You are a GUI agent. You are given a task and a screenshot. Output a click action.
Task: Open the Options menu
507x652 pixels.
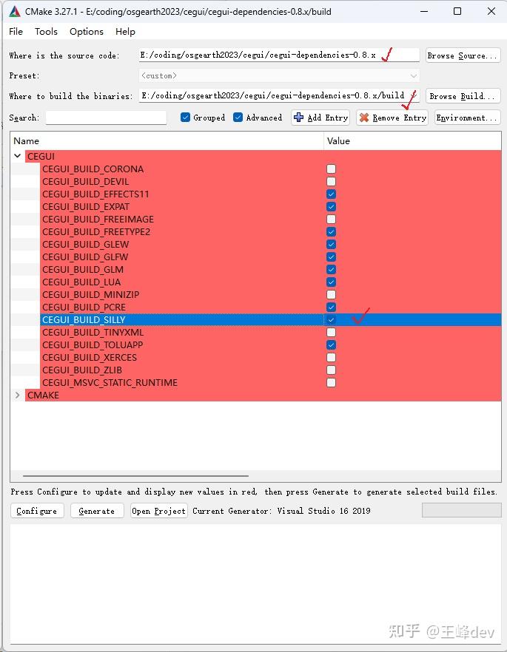86,32
